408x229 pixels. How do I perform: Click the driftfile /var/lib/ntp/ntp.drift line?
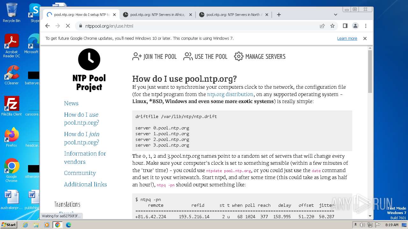[x=176, y=117]
